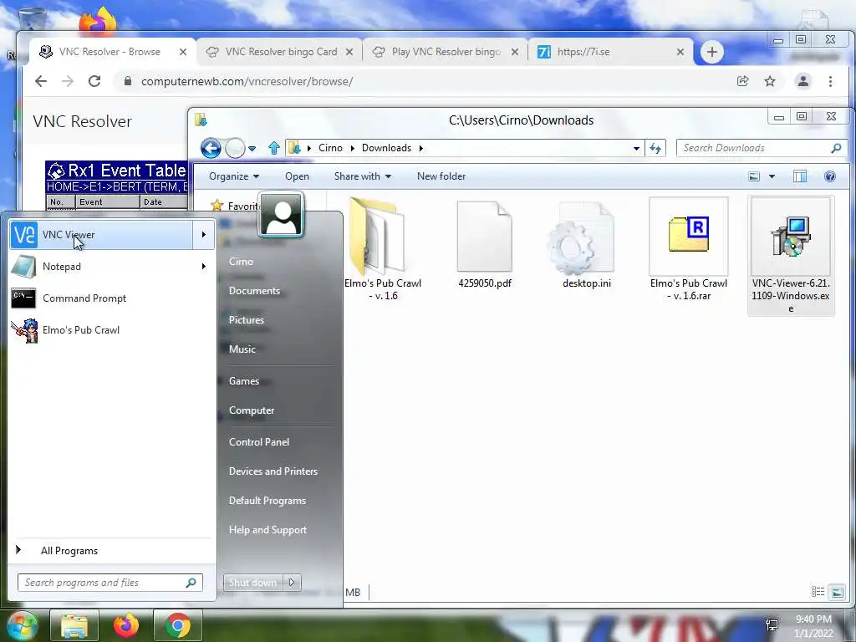The height and width of the screenshot is (642, 856).
Task: Open Cirno user folder in Start menu
Action: tap(241, 262)
